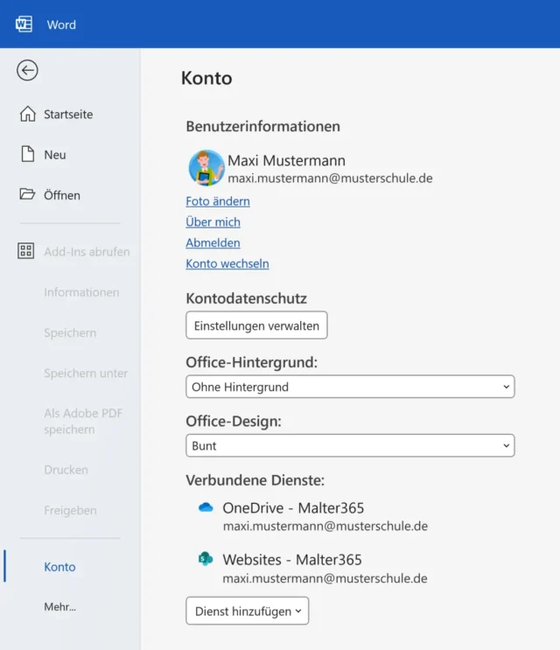560x650 pixels.
Task: Select Drucken in the sidebar
Action: click(x=66, y=470)
